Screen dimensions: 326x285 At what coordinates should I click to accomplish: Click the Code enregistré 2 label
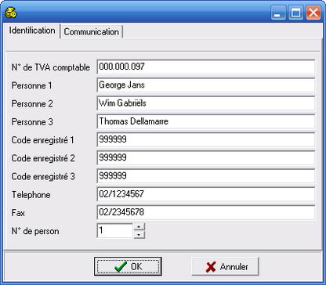click(43, 158)
